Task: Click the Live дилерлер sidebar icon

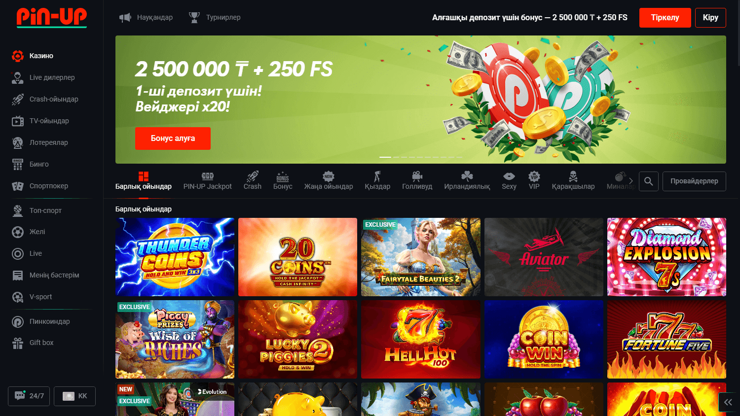Action: [x=18, y=77]
